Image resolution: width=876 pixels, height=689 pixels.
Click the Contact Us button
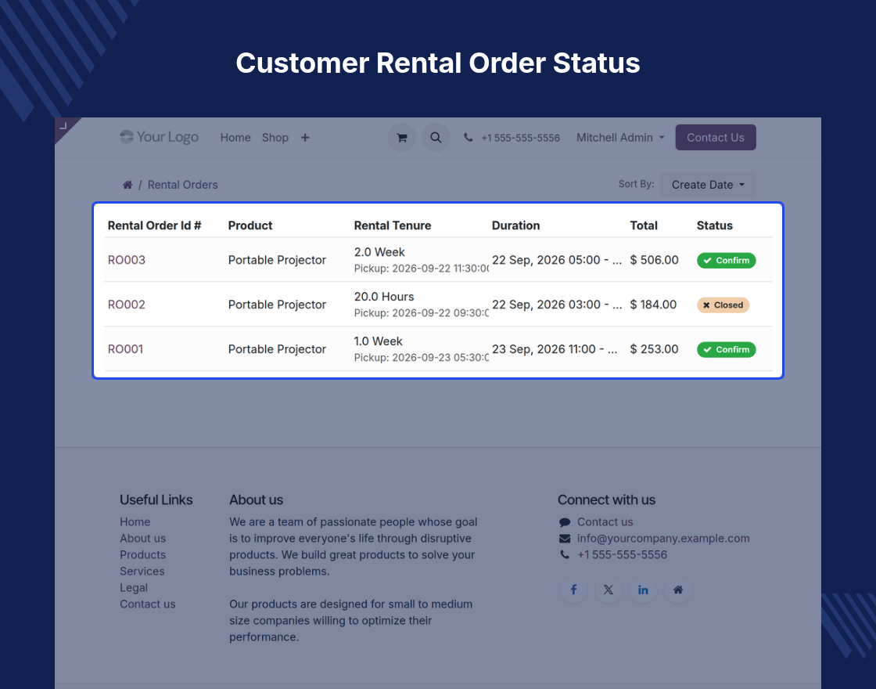[715, 138]
